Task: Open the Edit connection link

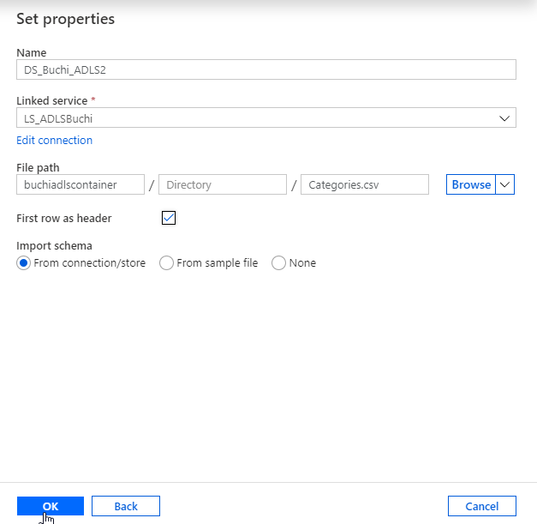Action: tap(54, 141)
